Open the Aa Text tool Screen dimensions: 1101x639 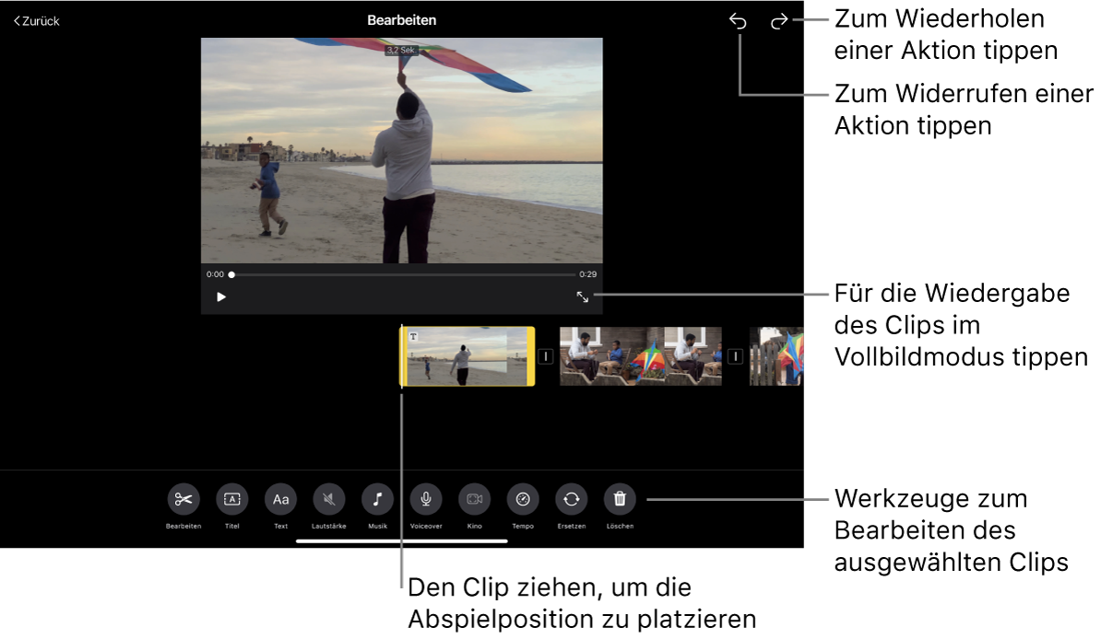281,499
